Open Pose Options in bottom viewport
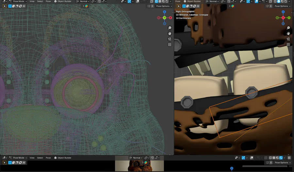Image resolution: width=294 pixels, height=172 pixels. pos(283,162)
